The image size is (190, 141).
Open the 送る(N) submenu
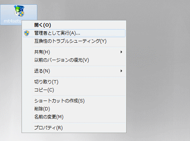pyautogui.click(x=74, y=71)
